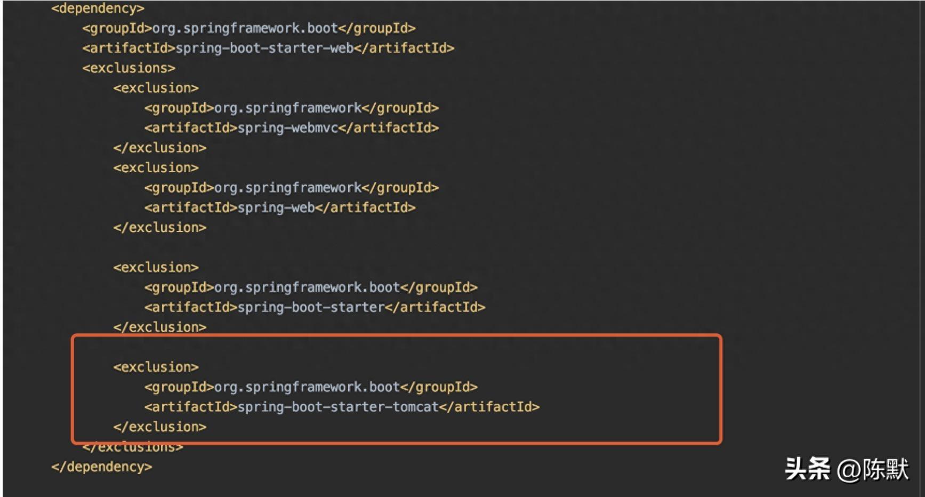Click the groupId line above the spring-boot-starter artifactId
Screen dimensions: 925x497
point(310,287)
